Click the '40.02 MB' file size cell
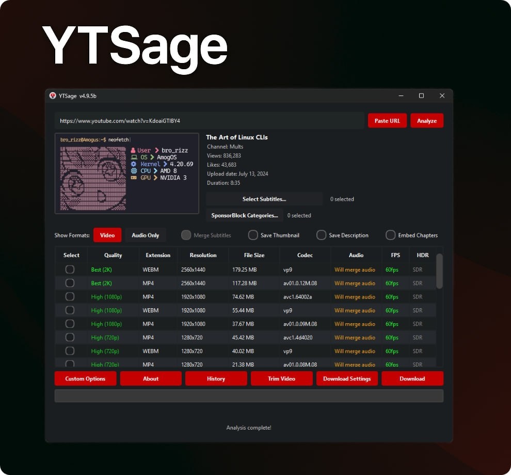Screen dimensions: 511x475 coord(243,351)
